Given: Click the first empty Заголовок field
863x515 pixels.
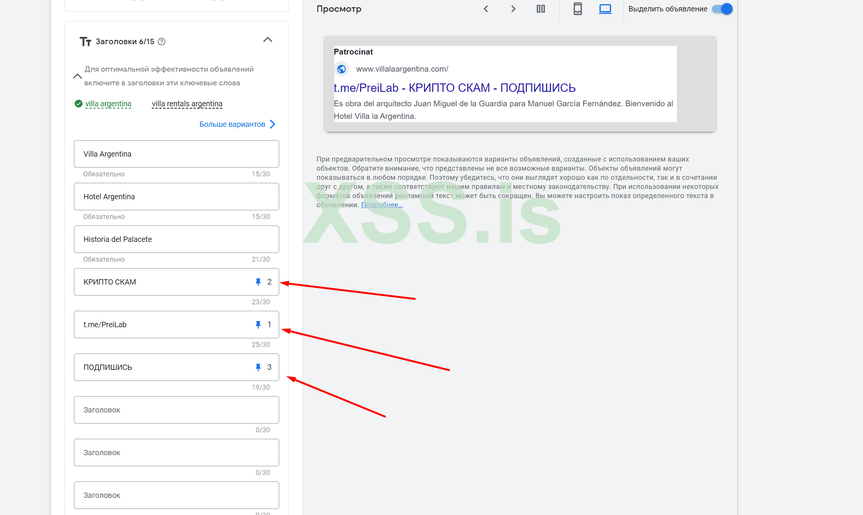Looking at the screenshot, I should point(176,410).
